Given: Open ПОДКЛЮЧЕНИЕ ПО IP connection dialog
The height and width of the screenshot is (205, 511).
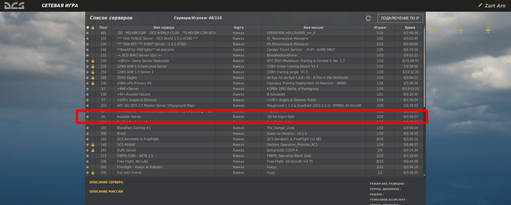Looking at the screenshot, I should click(x=400, y=18).
